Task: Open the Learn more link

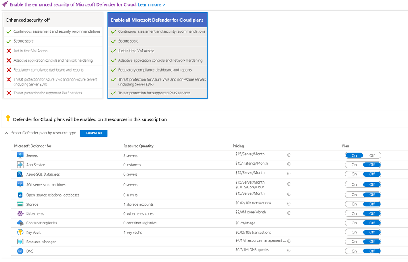Action: point(151,4)
